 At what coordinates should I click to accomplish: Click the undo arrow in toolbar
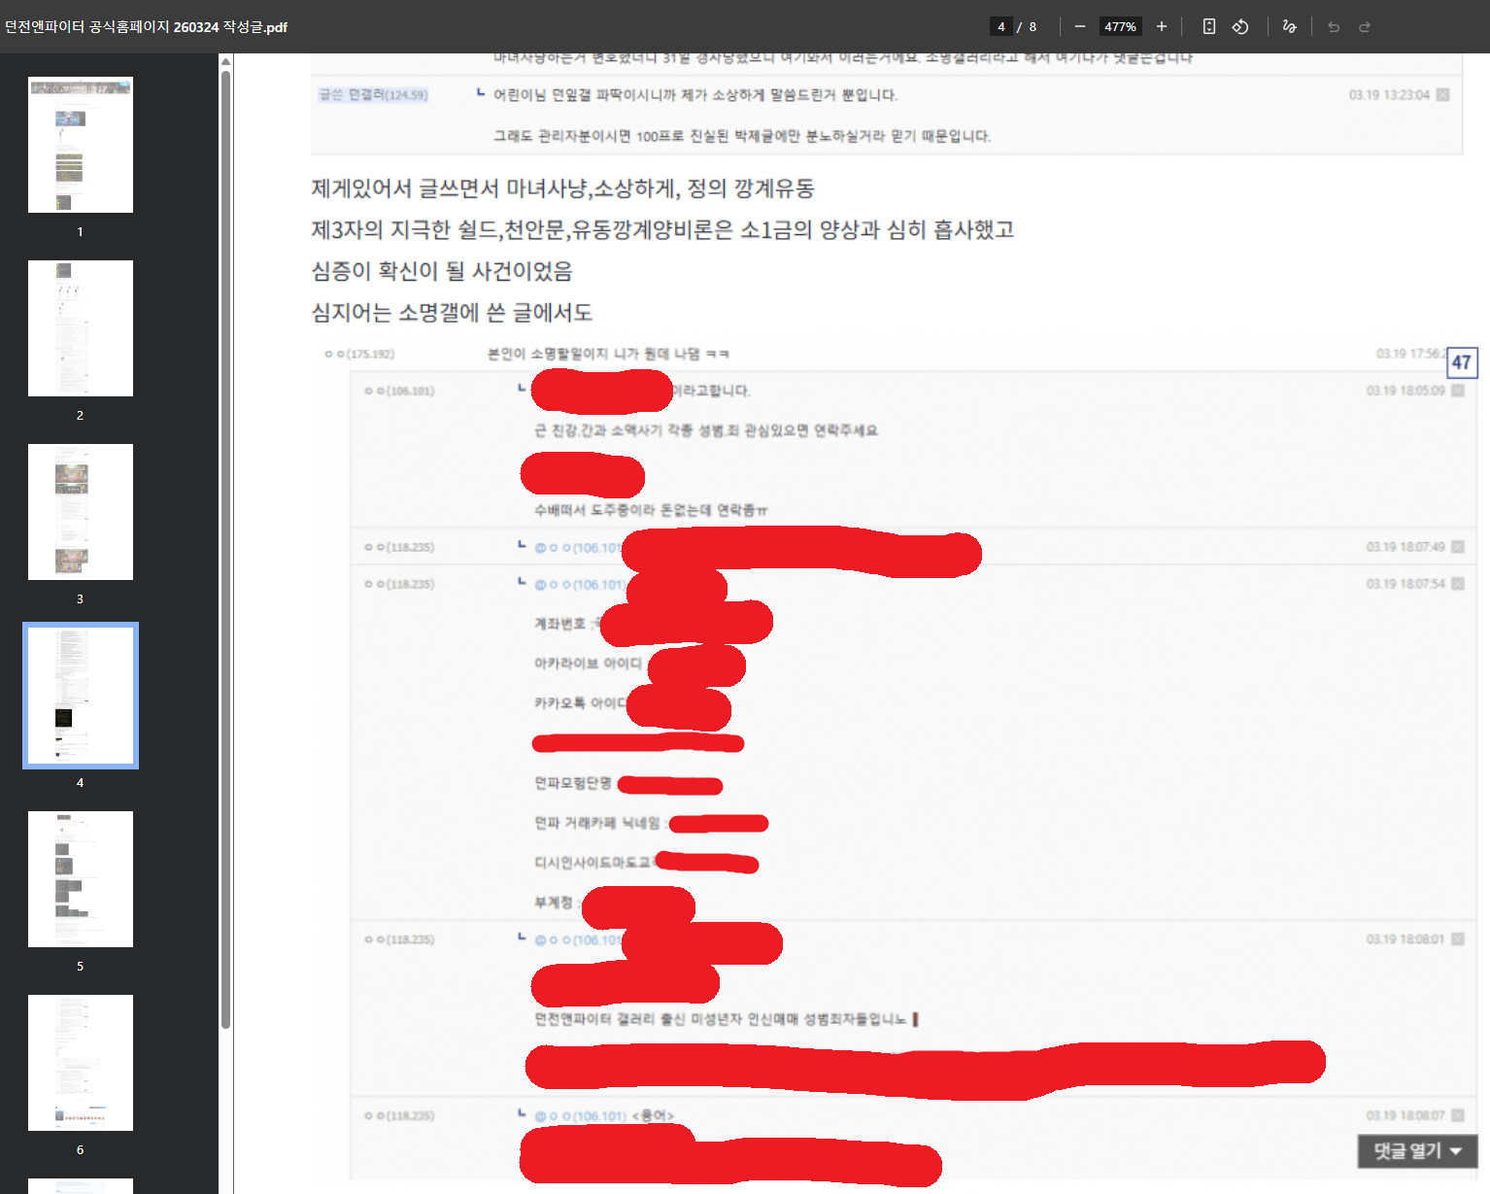coord(1334,26)
